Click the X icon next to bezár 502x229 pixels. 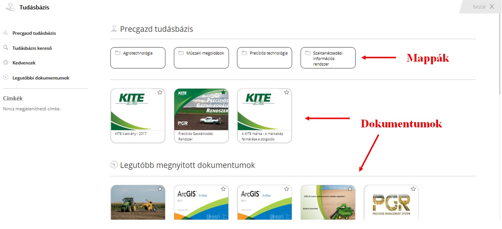coord(492,7)
